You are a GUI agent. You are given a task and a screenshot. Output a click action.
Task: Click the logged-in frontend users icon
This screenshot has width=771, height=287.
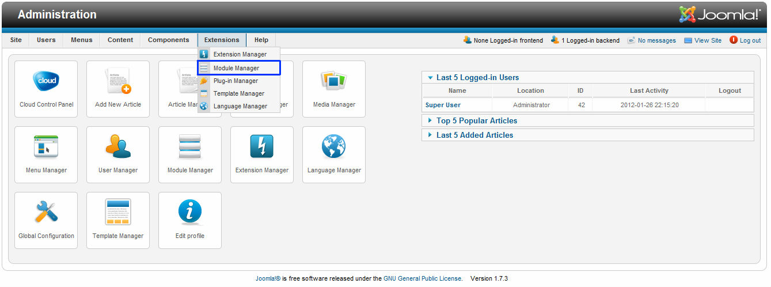(x=468, y=40)
